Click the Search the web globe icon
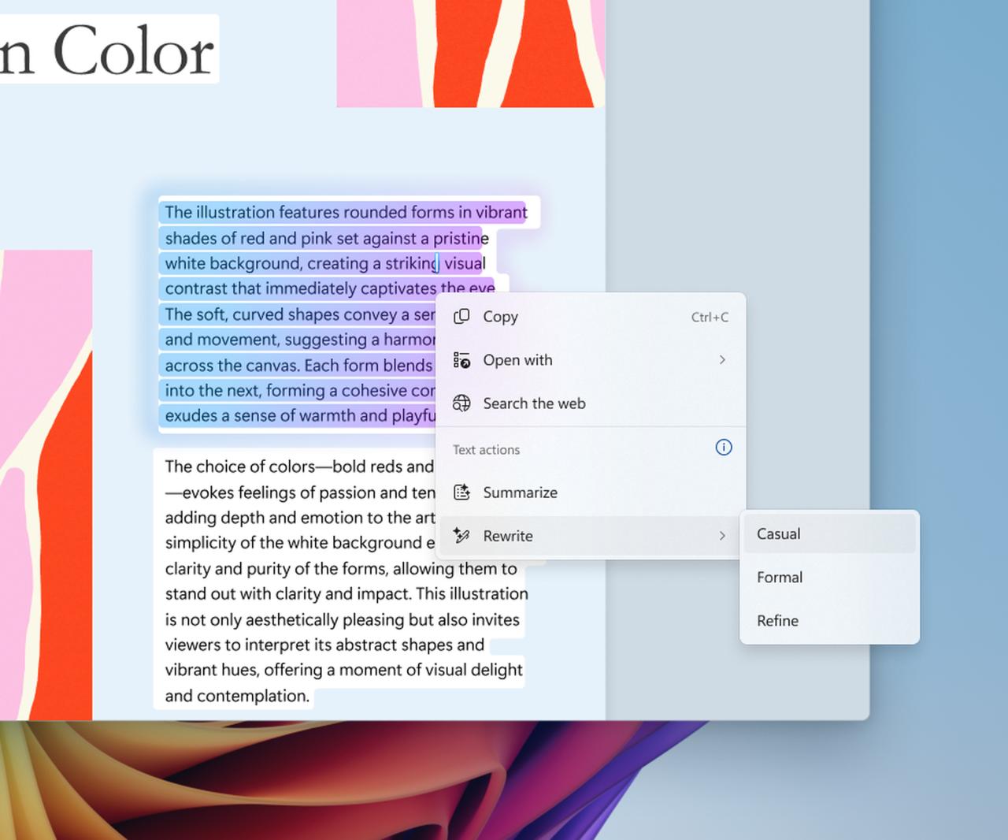Viewport: 1008px width, 840px height. [461, 403]
